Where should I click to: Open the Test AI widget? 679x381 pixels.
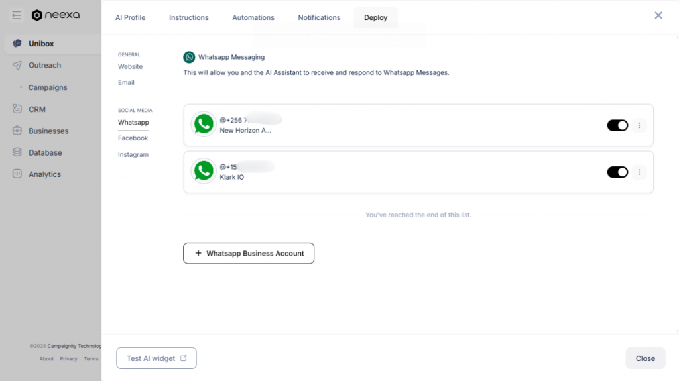(156, 358)
